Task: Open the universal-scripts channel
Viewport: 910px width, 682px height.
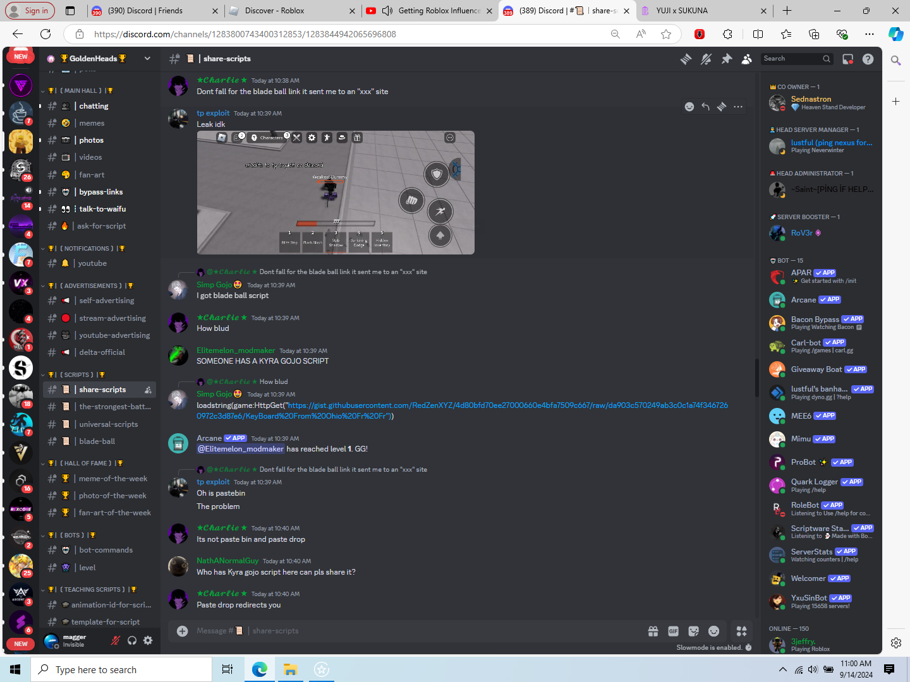Action: click(99, 424)
